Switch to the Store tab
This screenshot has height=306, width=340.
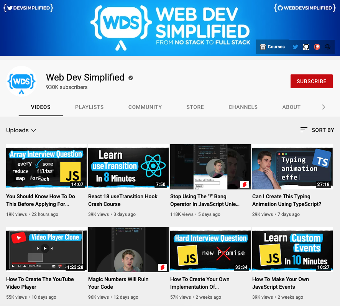[195, 107]
